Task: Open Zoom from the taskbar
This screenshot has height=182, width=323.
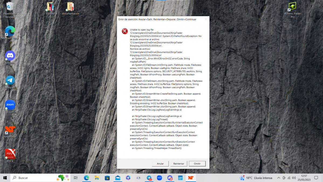Action: click(159, 178)
